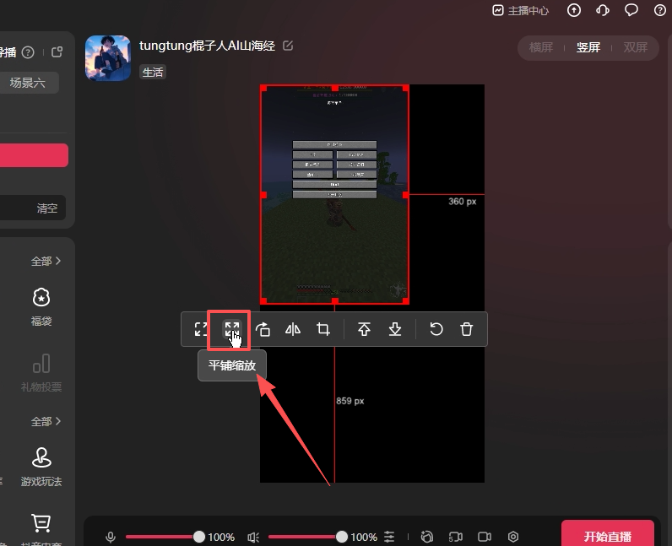Click the microphone volume slider handle
Screen dimensions: 672x546
[x=199, y=537]
